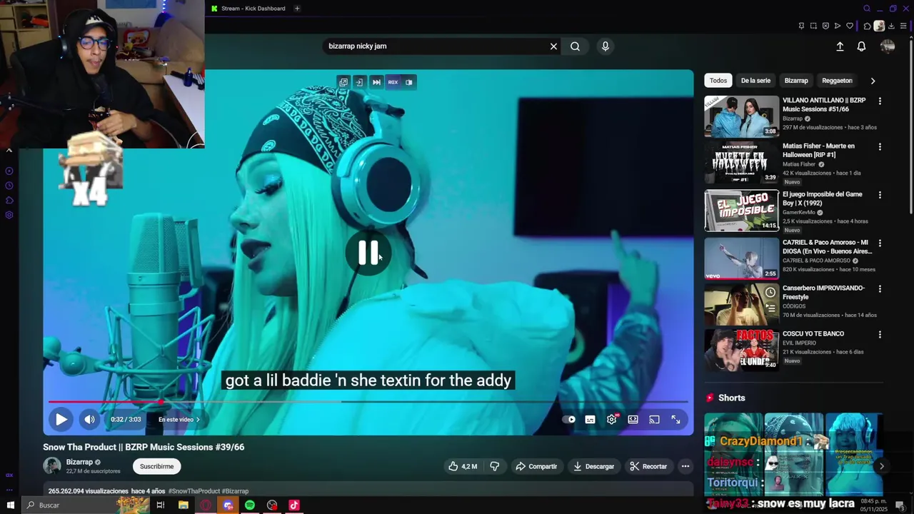
Task: Click the browser send flow arrow icon
Action: click(x=838, y=26)
